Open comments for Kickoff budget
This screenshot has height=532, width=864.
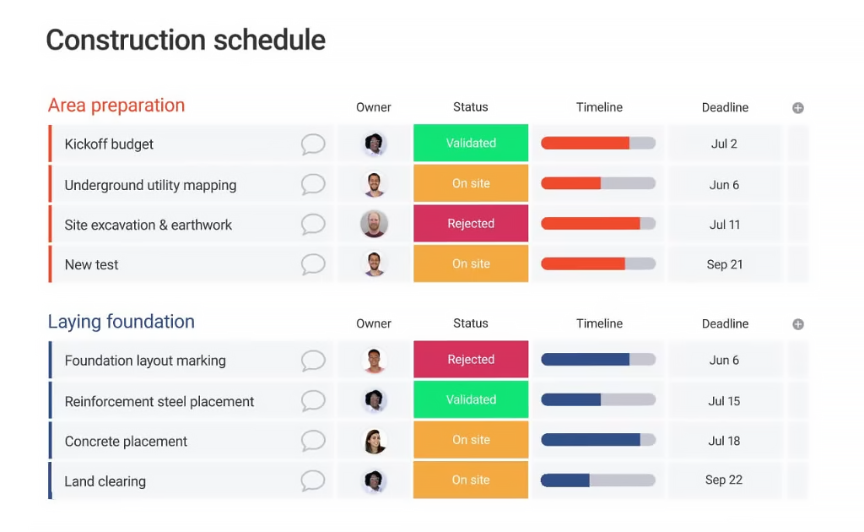[x=313, y=144]
